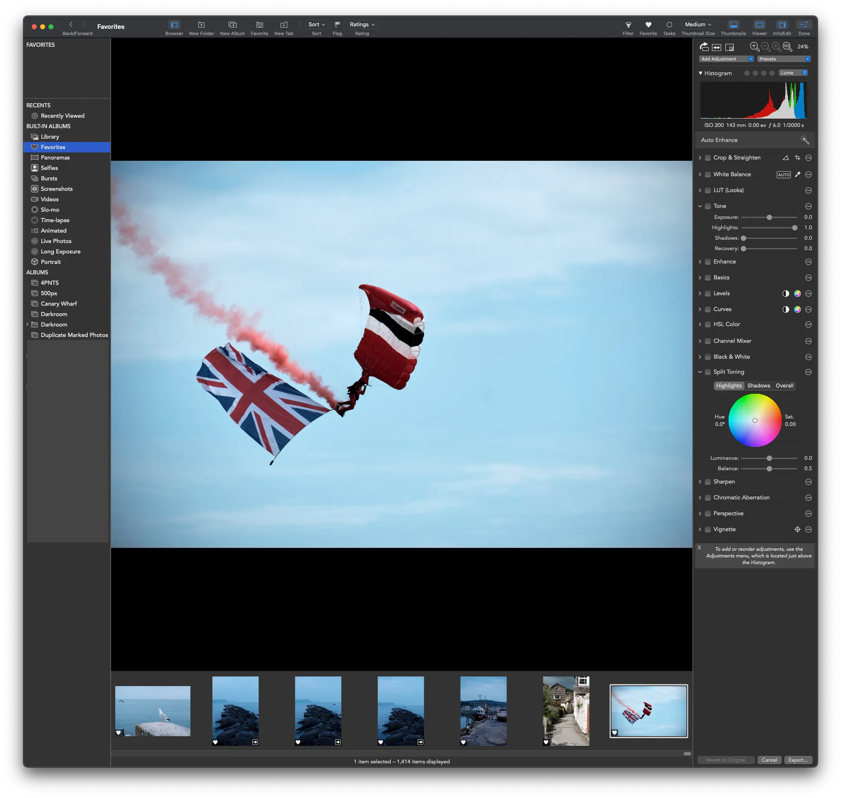The image size is (841, 798).
Task: Enable the Split Toning checkbox
Action: (708, 372)
